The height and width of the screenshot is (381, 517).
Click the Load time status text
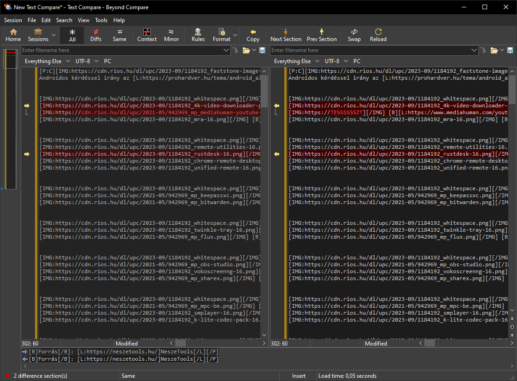coord(347,376)
